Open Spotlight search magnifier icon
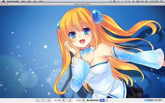The width and height of the screenshot is (165, 103). [x=161, y=1]
